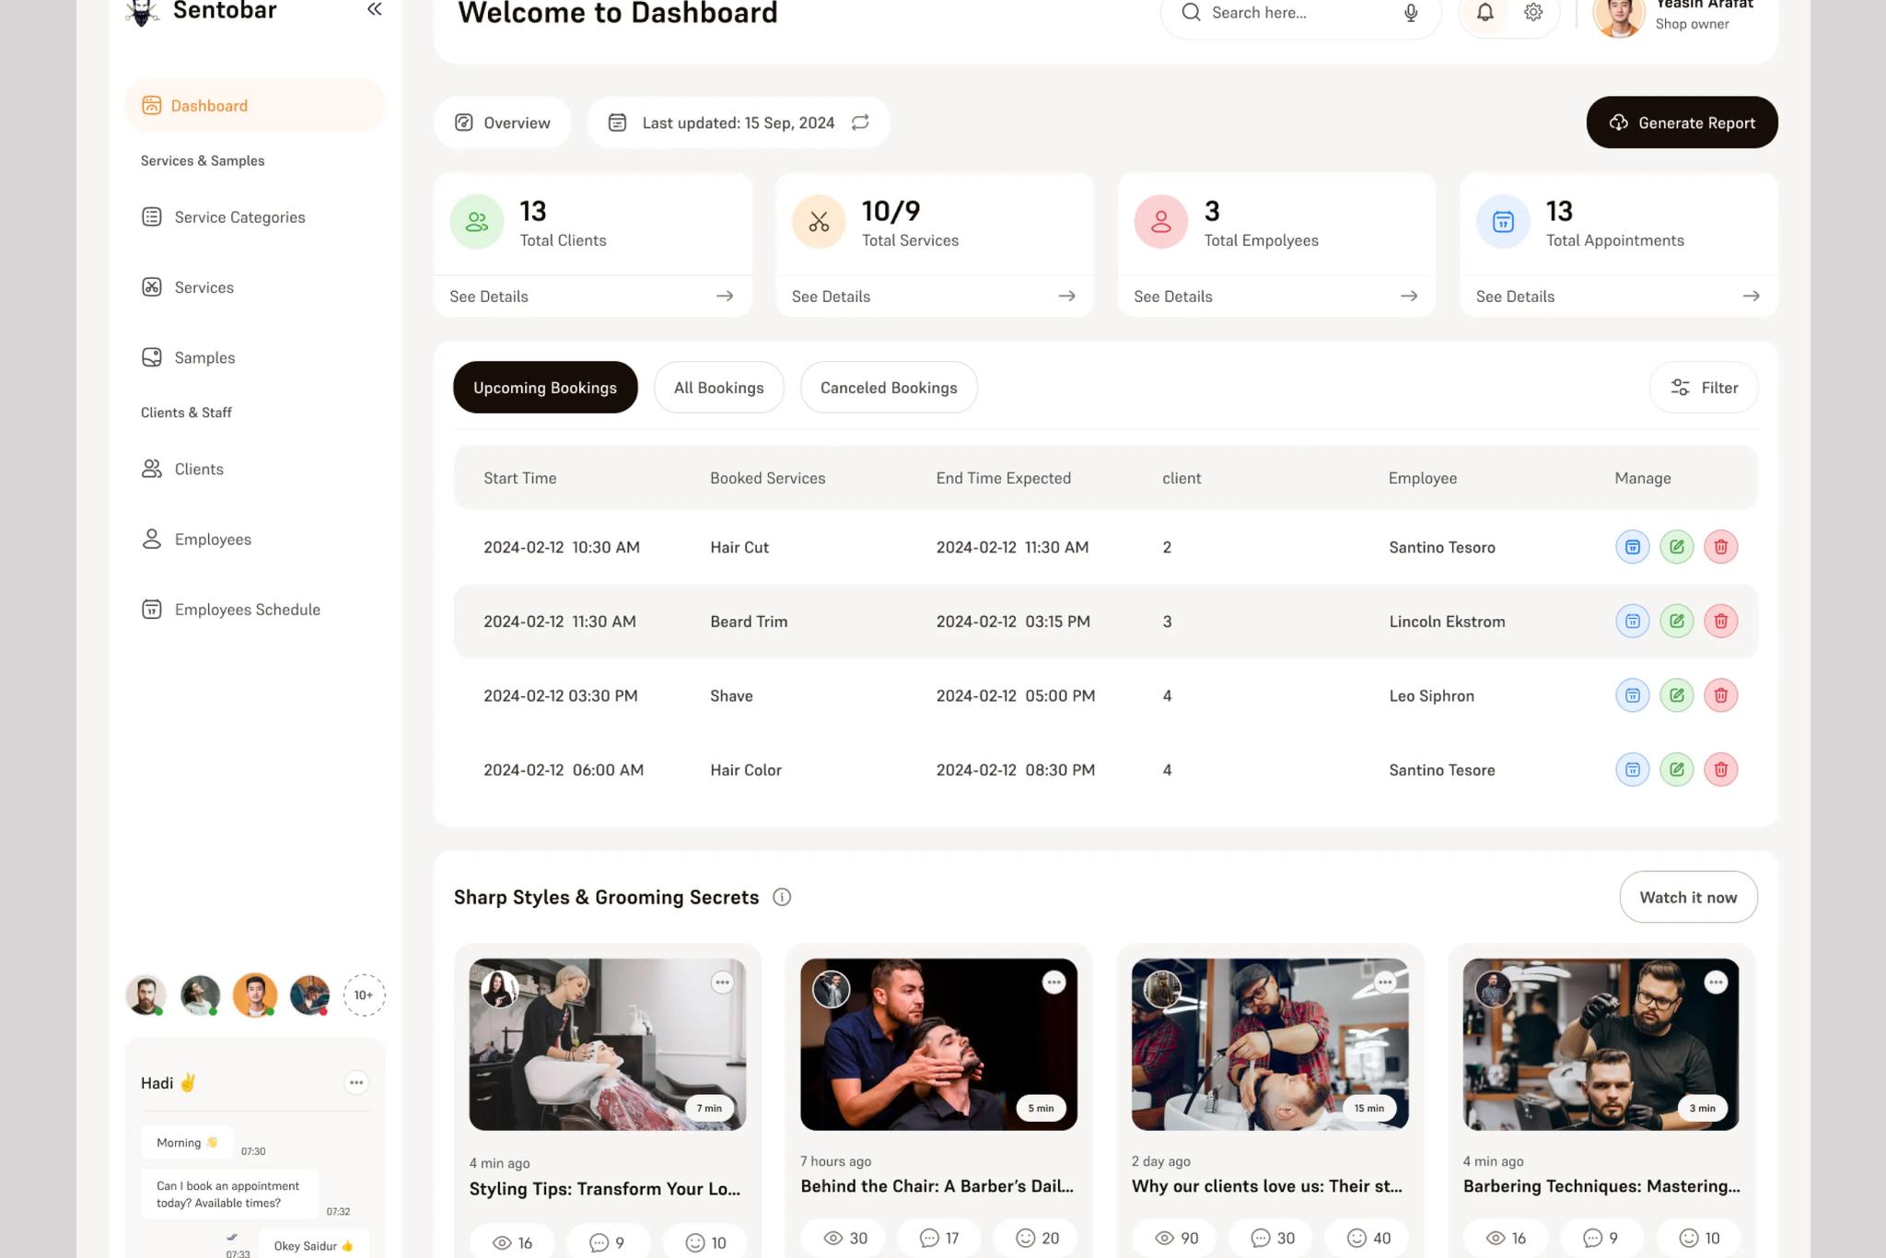The height and width of the screenshot is (1258, 1886).
Task: Open more options on the Styling Tips video
Action: [x=722, y=983]
